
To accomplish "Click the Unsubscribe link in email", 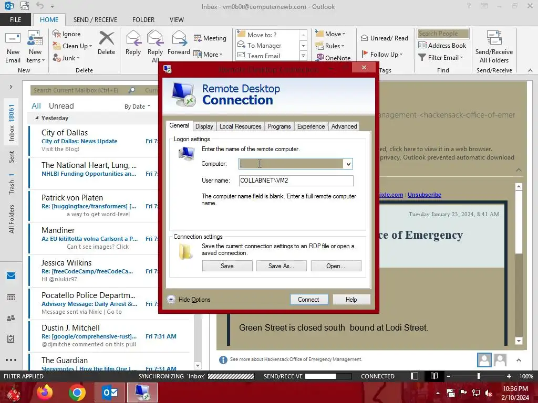I will 425,195.
